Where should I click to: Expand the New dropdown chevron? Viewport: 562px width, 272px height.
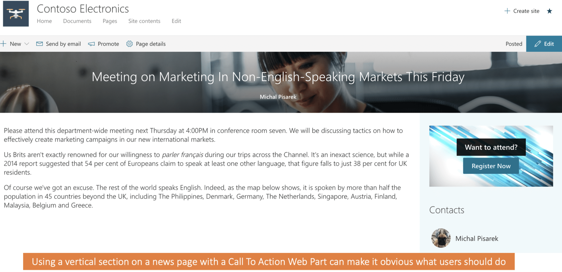(27, 44)
